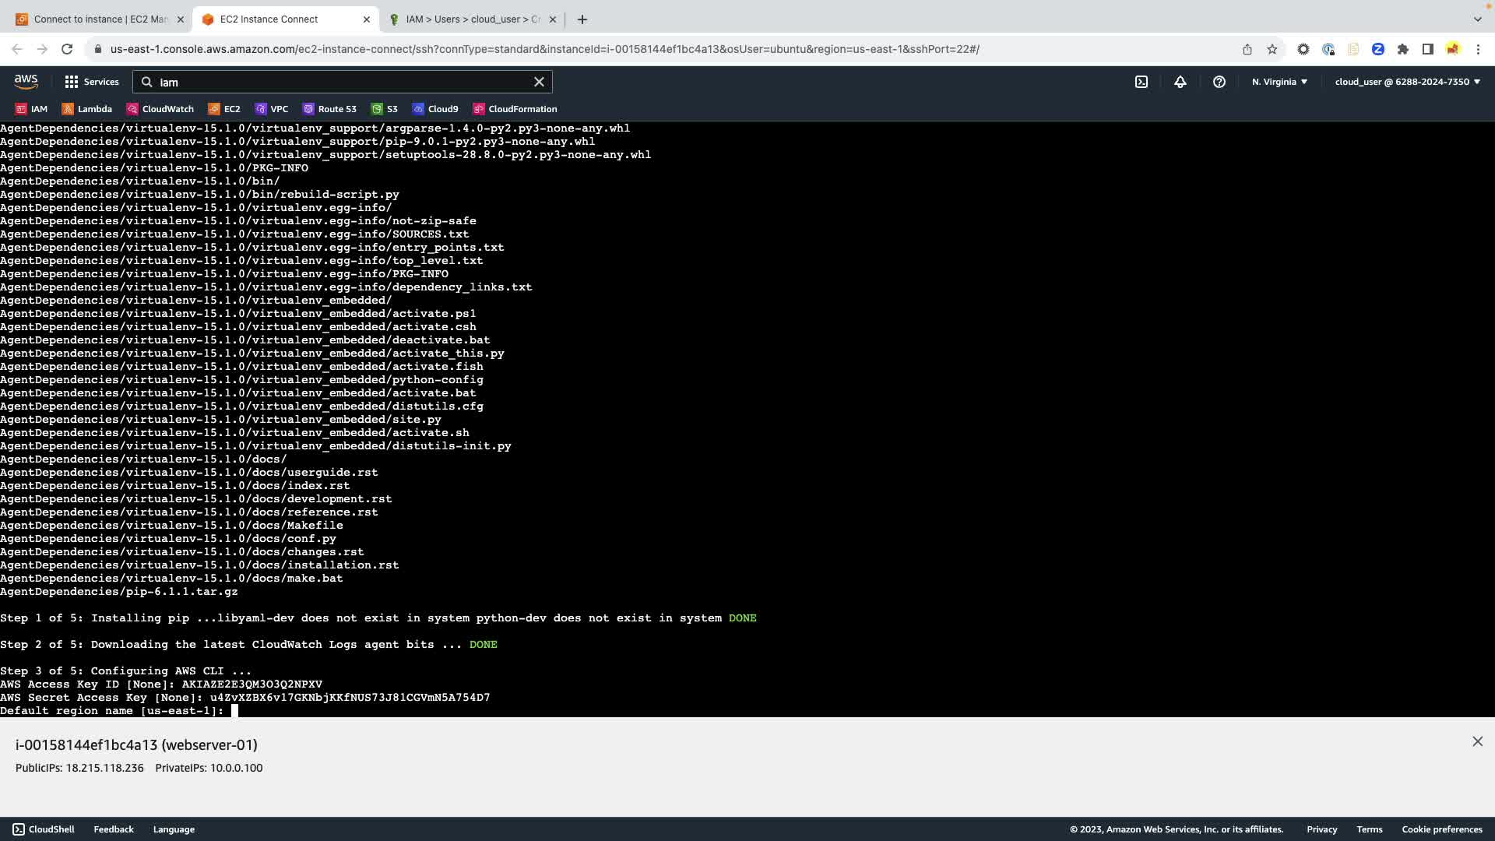This screenshot has width=1495, height=841.
Task: Expand the N. Virginia region dropdown
Action: pyautogui.click(x=1279, y=82)
